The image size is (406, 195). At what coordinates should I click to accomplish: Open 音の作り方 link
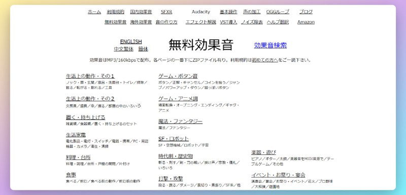click(166, 22)
